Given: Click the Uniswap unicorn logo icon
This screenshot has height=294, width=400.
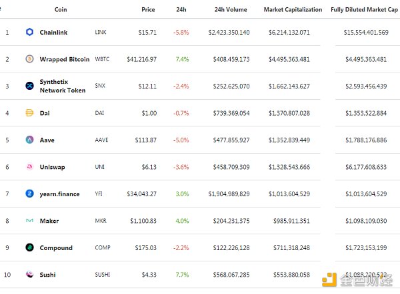Looking at the screenshot, I should click(x=29, y=167).
